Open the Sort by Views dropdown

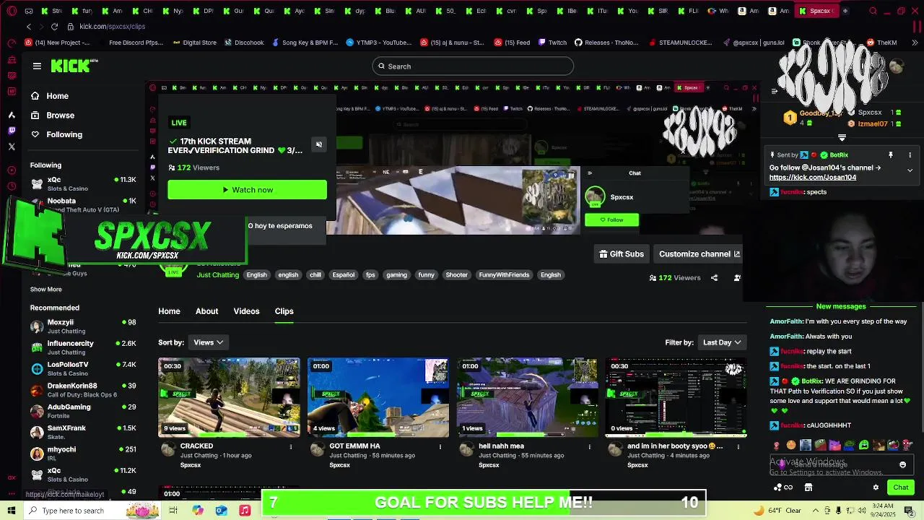click(x=208, y=342)
